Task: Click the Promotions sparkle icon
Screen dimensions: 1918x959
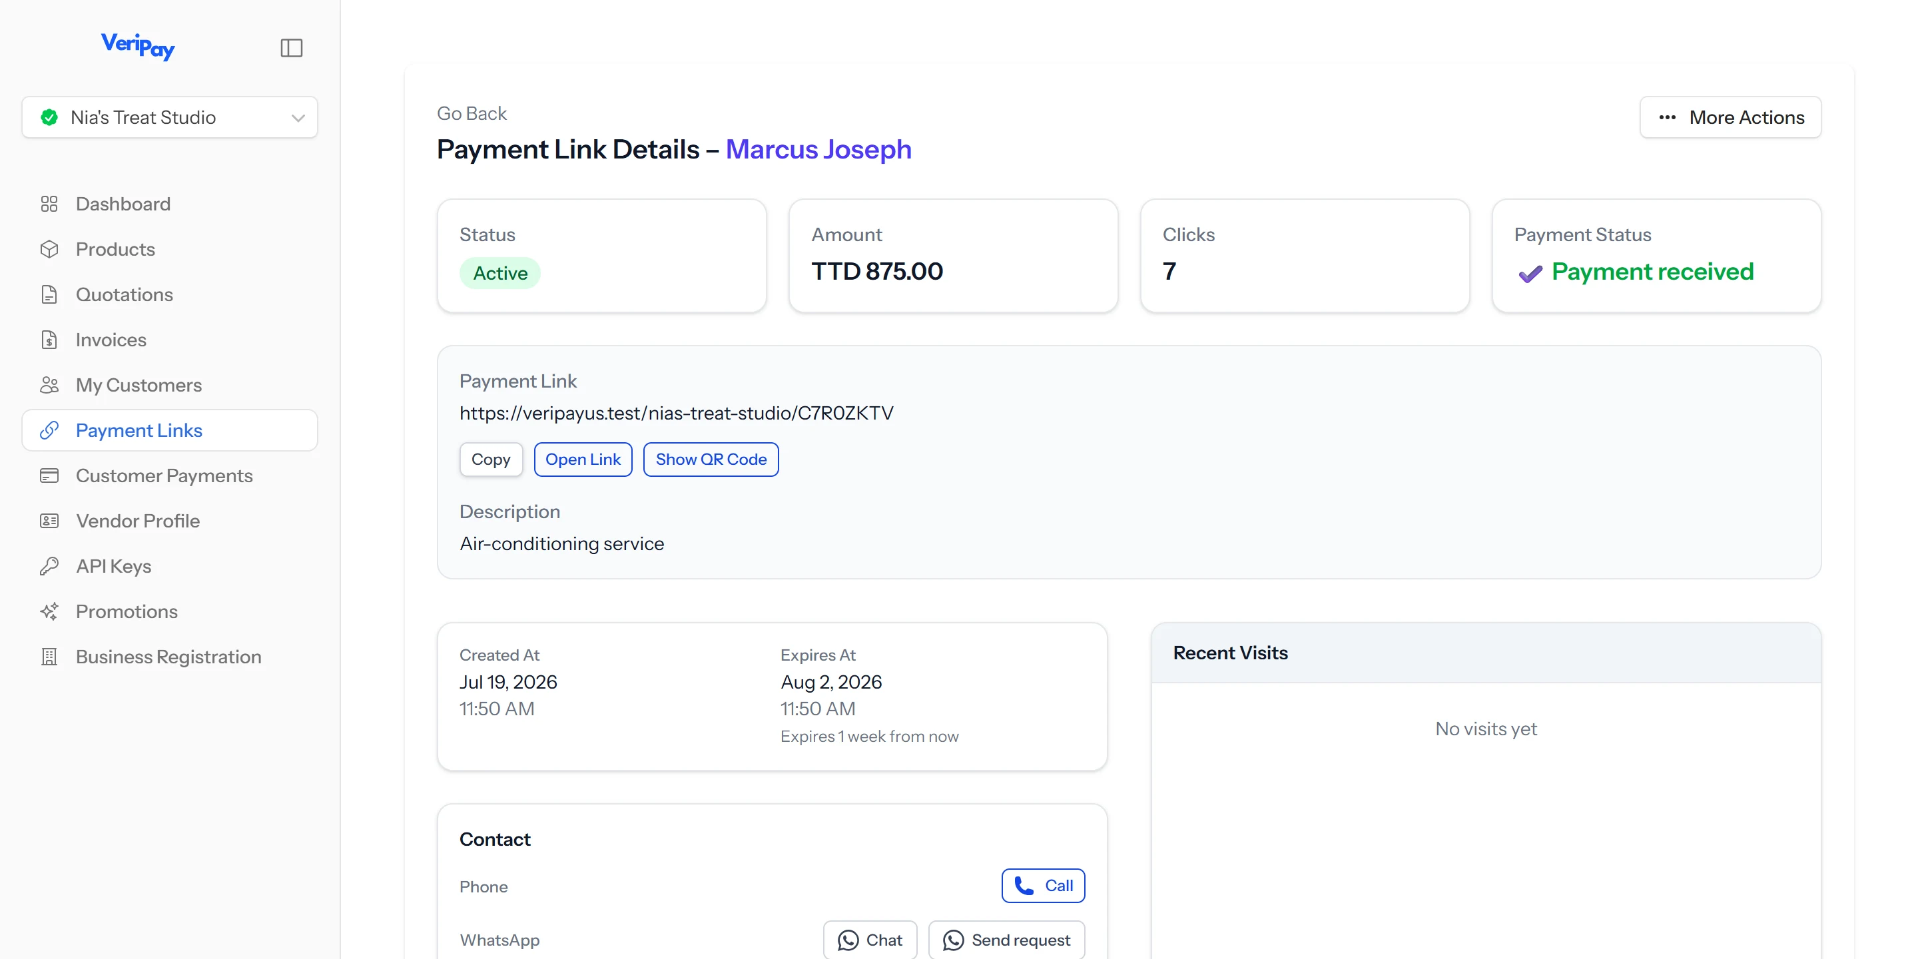Action: (x=49, y=611)
